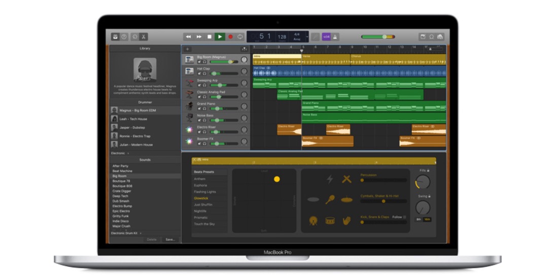Select the shaker instrument icon

[330, 199]
